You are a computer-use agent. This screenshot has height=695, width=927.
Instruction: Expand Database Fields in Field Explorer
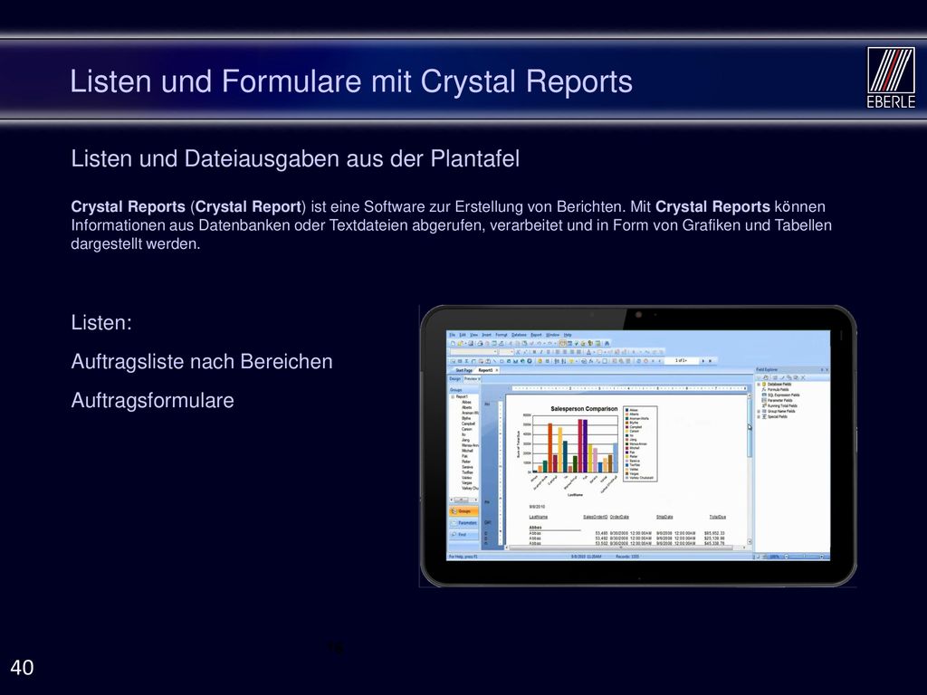click(759, 384)
